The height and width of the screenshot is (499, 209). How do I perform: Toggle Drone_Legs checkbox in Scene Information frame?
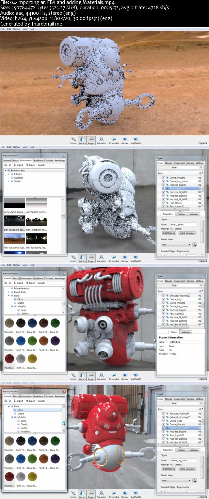tap(164, 299)
